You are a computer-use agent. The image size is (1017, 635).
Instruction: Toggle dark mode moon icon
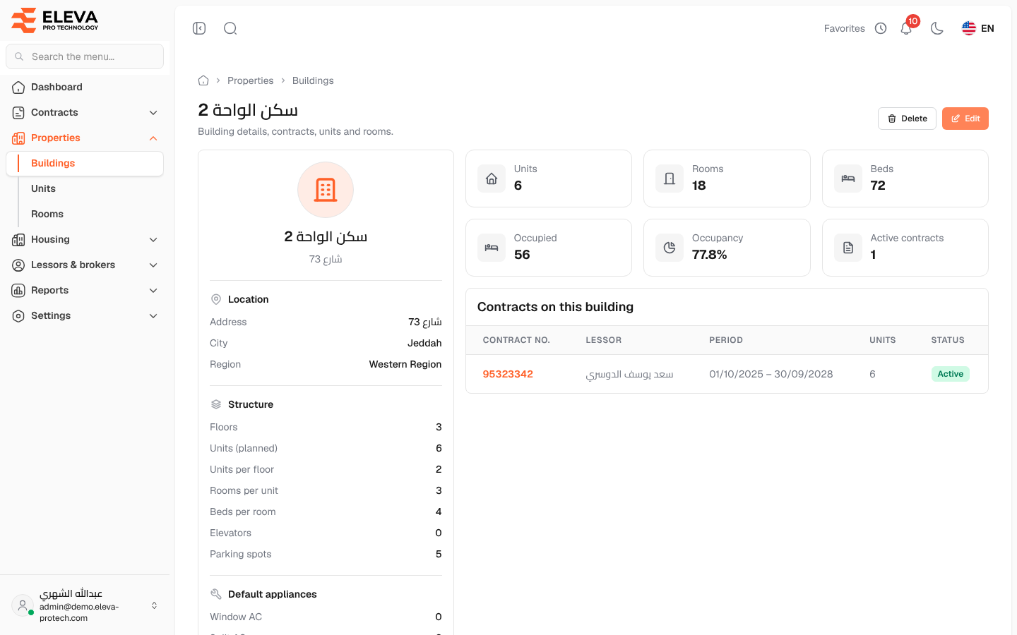[x=937, y=28]
